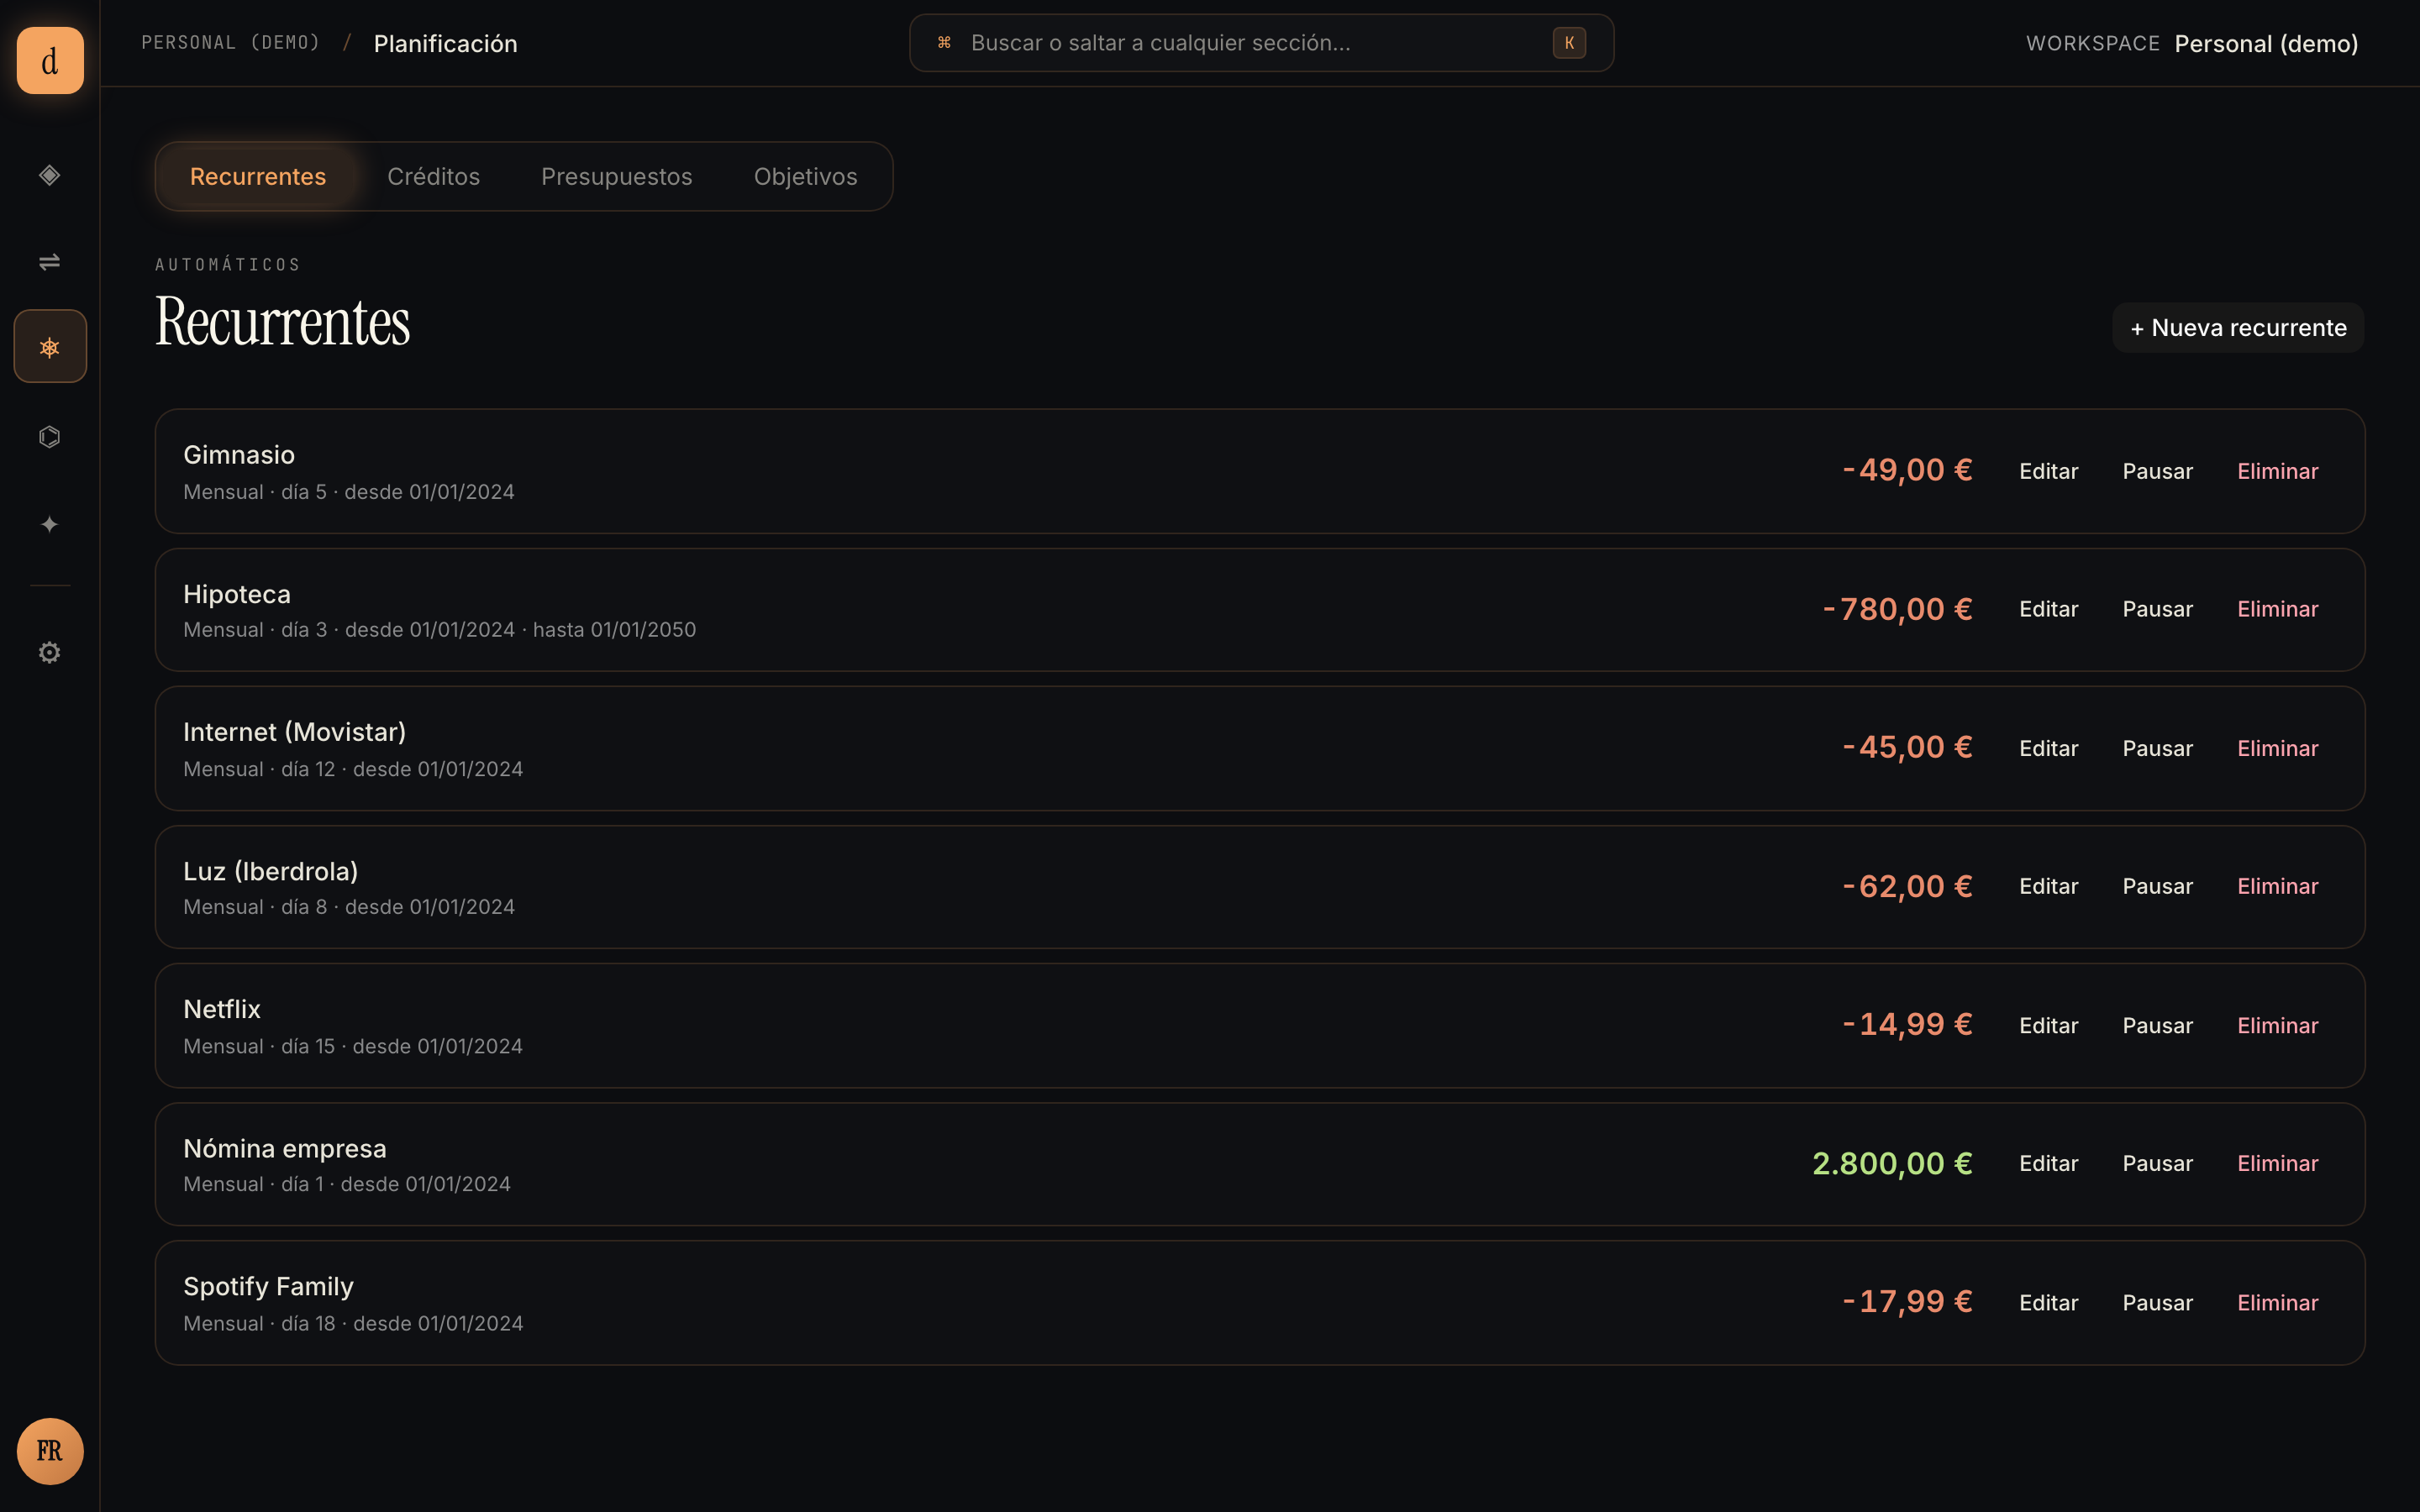Pause the Spotify Family recurrence
Viewport: 2420px width, 1512px height.
[2157, 1303]
